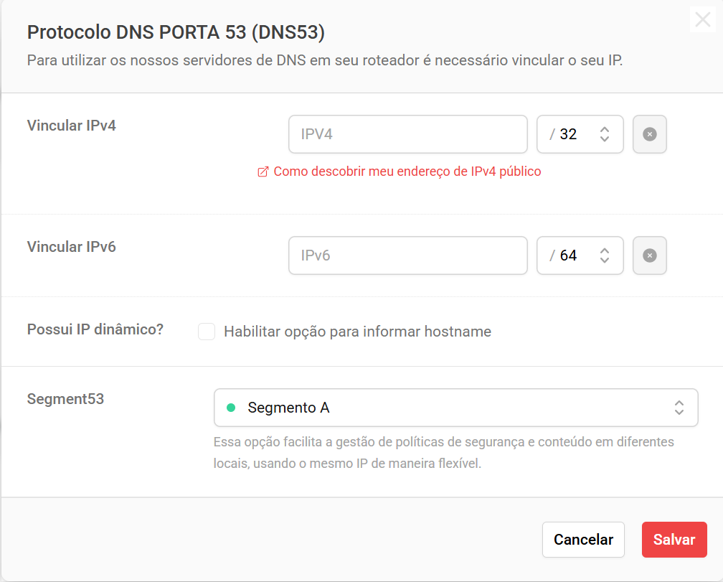Click the number 64 in the IPv6 prefix box

click(x=568, y=255)
